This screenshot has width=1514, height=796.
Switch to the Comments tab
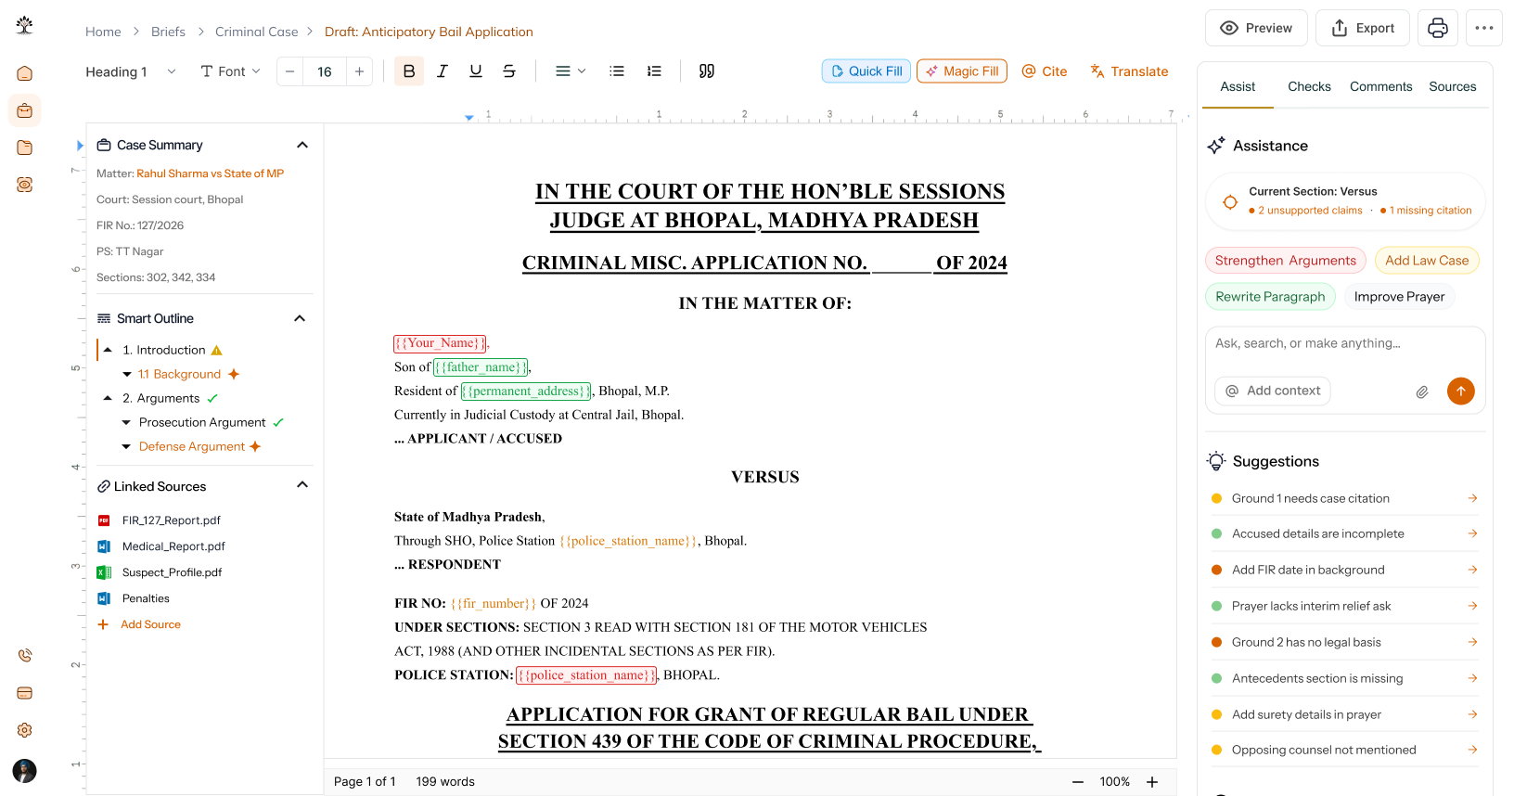[1380, 86]
